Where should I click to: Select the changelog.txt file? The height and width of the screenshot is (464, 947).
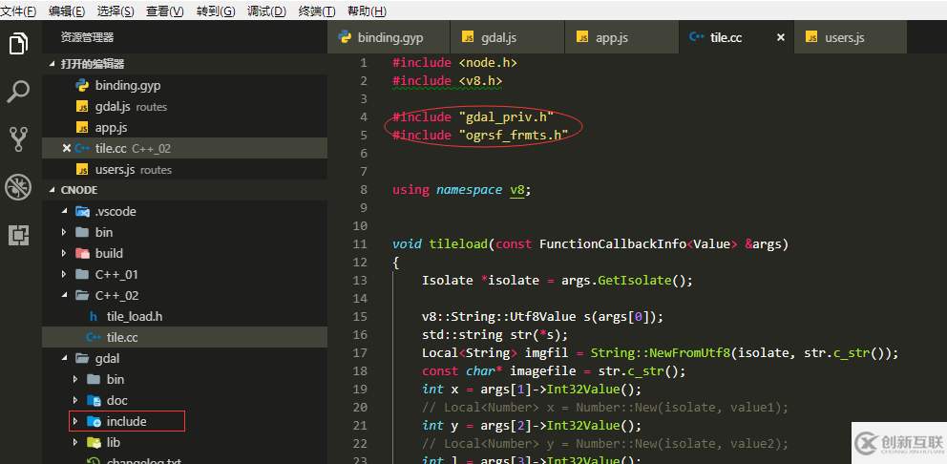(x=185, y=459)
